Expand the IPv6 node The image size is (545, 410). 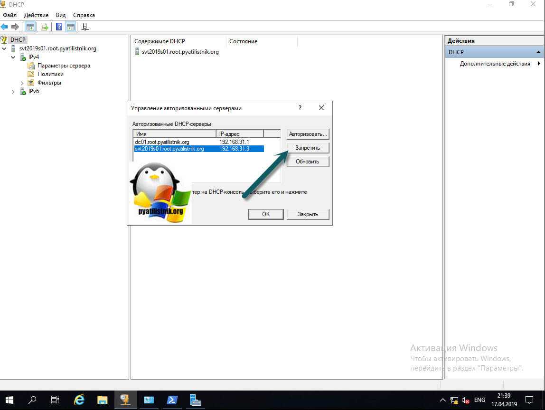(x=13, y=92)
